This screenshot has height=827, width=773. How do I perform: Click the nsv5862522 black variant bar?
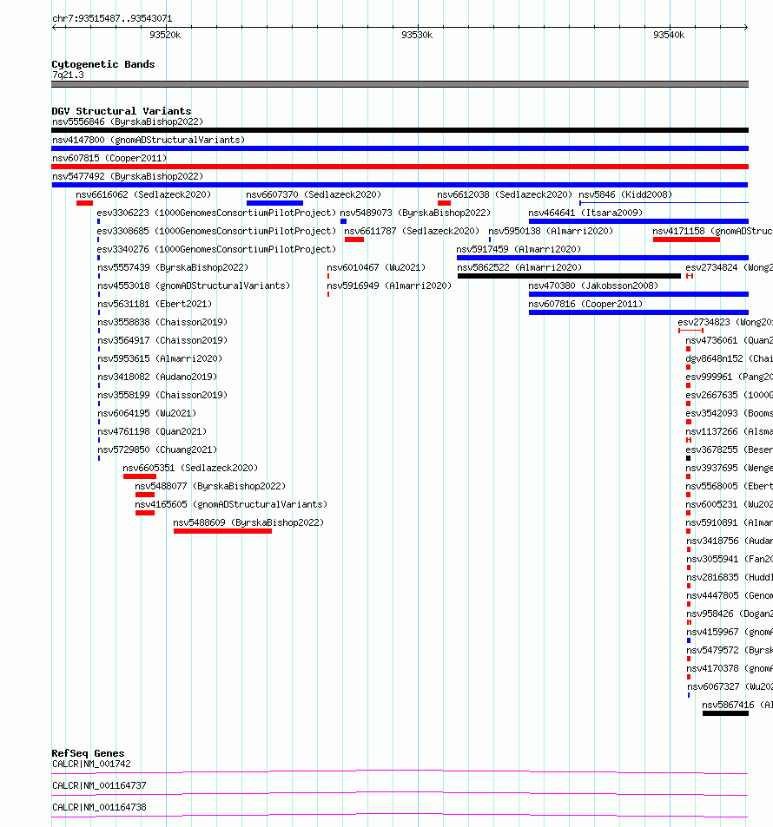click(569, 276)
